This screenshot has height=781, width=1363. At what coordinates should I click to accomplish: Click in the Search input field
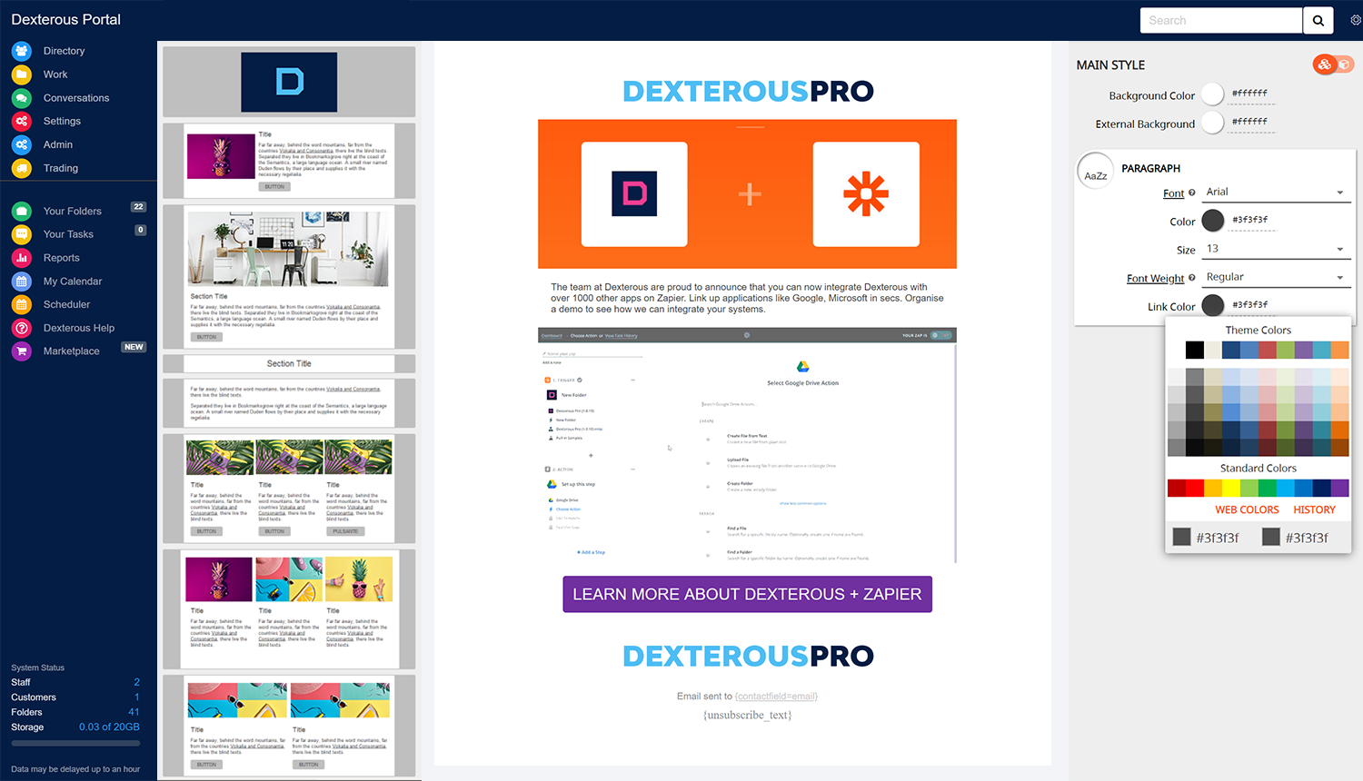[x=1221, y=20]
